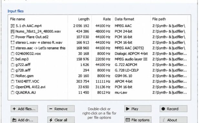Click the length value 2 056 192
The width and height of the screenshot is (199, 123).
pyautogui.click(x=81, y=26)
